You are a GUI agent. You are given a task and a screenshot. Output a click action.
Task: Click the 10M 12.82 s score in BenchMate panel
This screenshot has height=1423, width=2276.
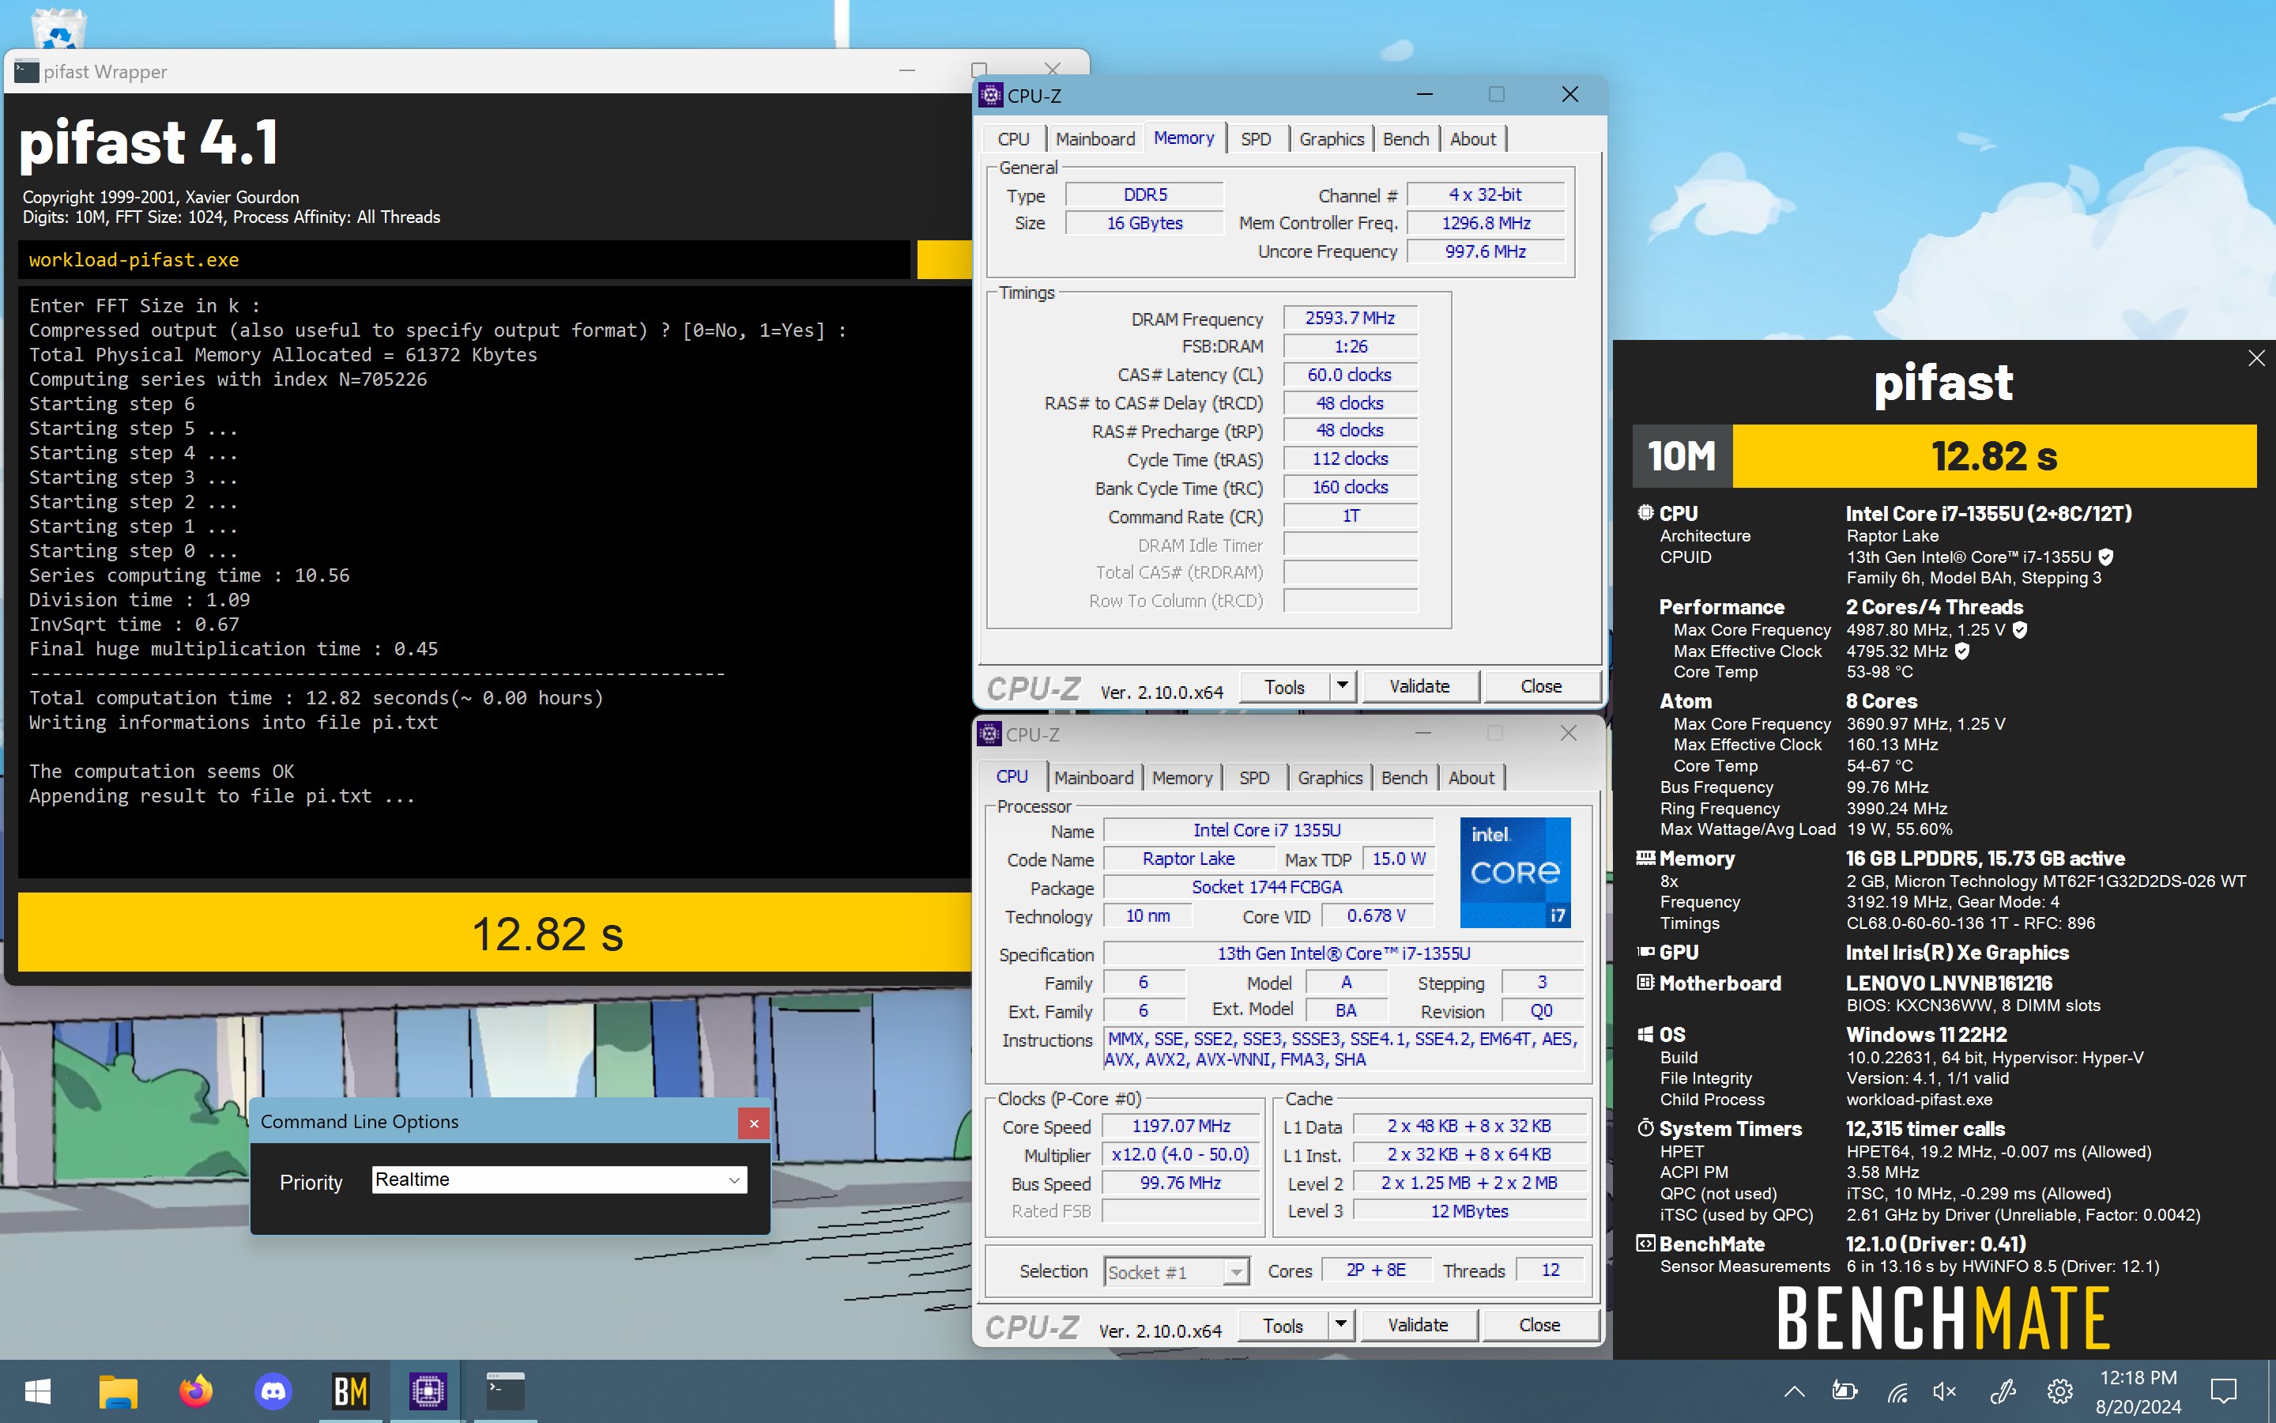1944,456
